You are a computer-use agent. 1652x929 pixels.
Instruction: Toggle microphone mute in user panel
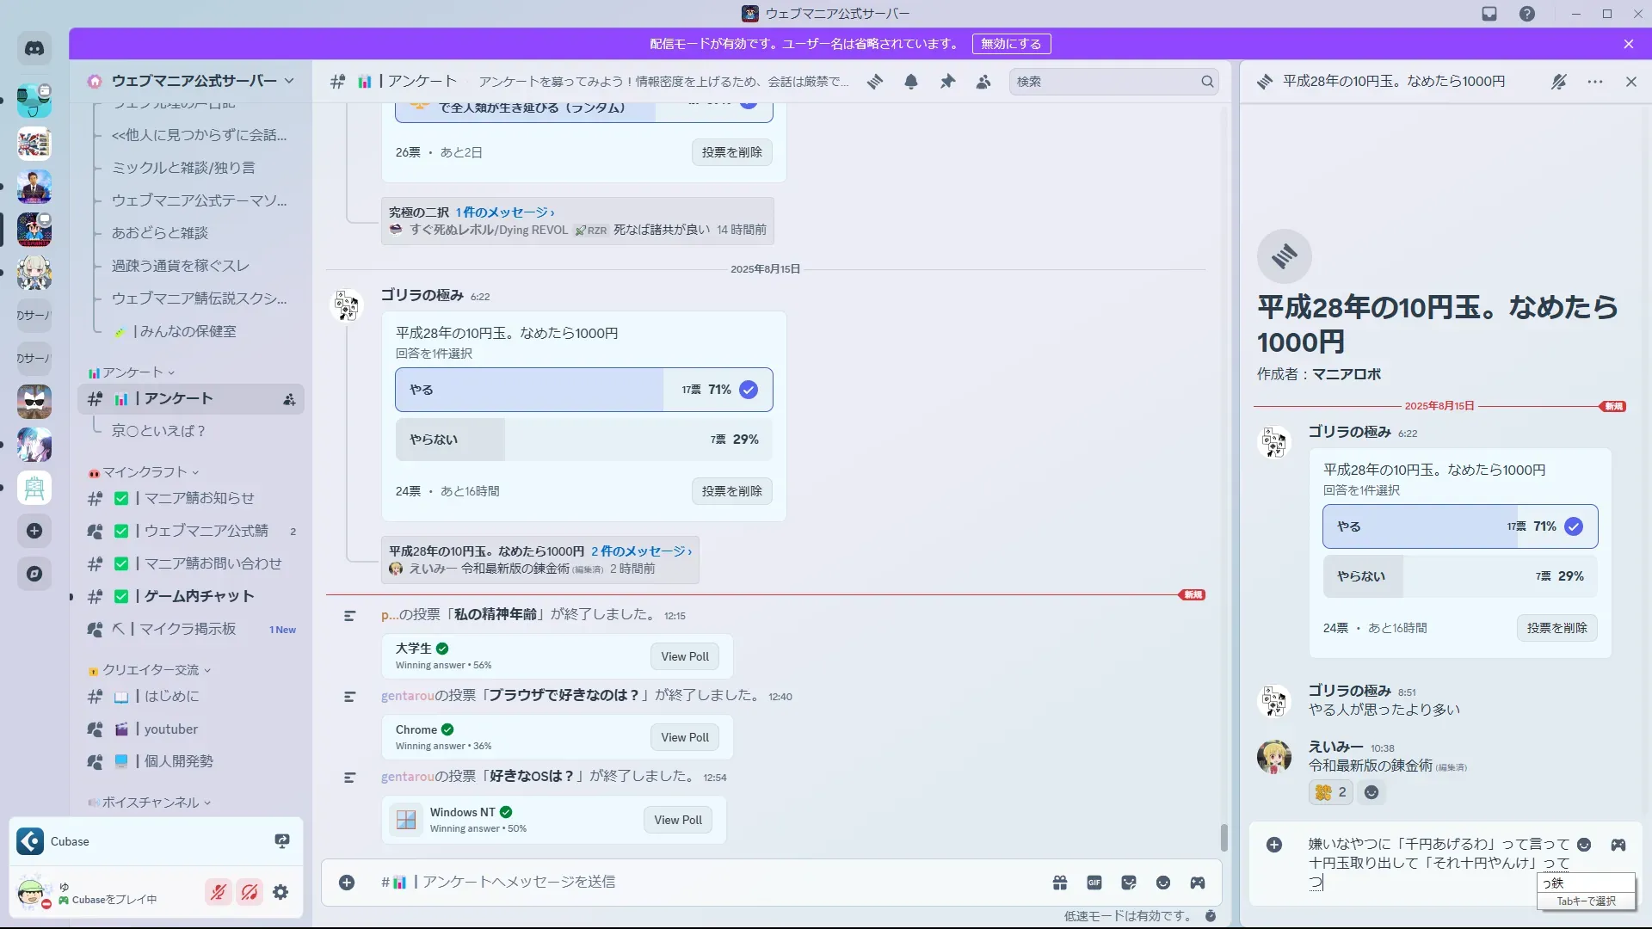219,892
